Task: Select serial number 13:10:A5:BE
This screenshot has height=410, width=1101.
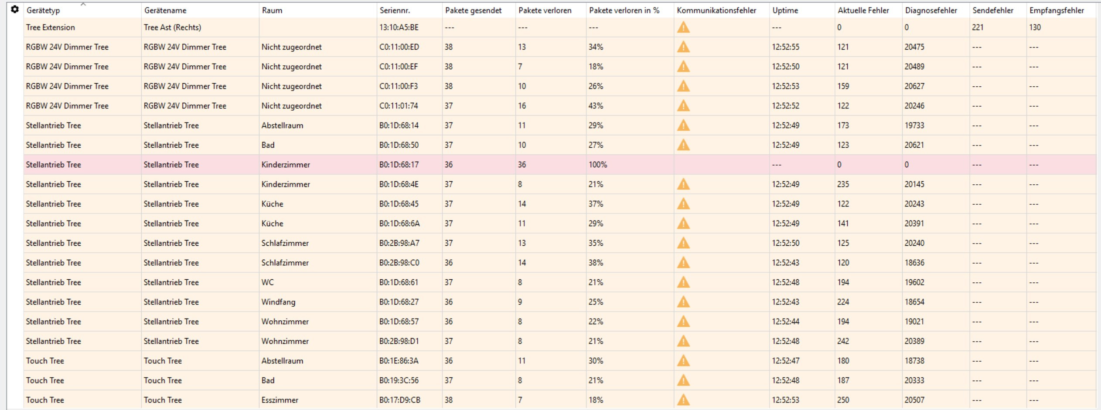Action: point(399,27)
